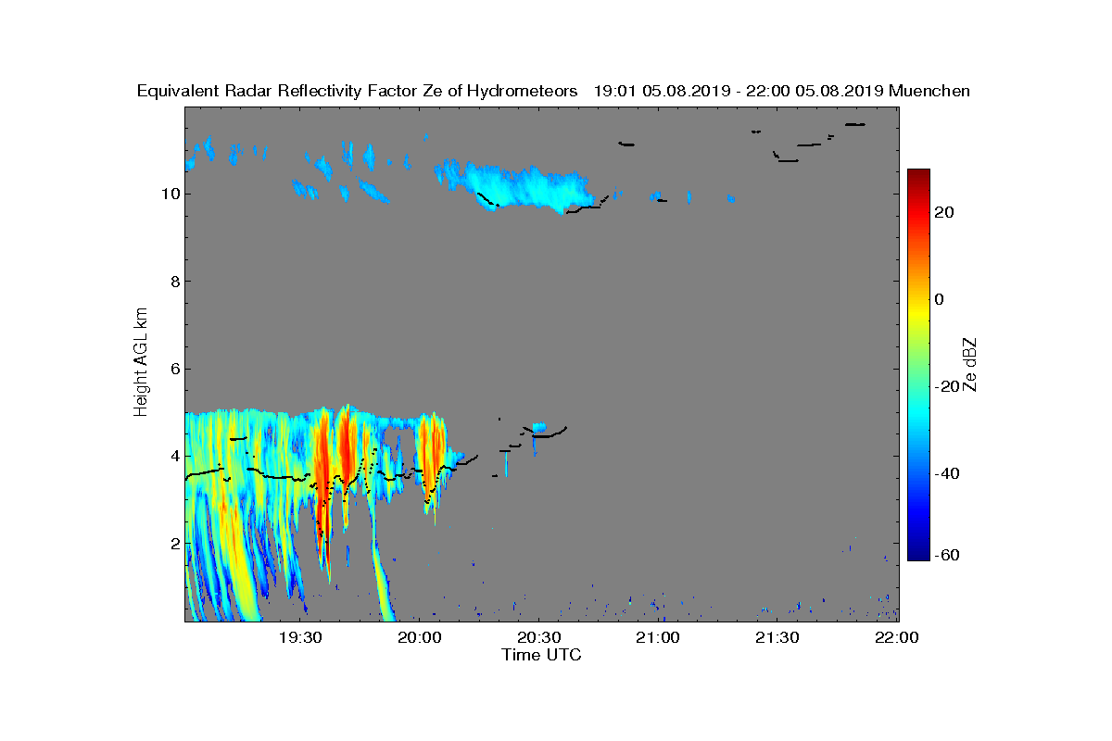
Task: Pick the dark blue bottom of the colorbar
Action: (918, 553)
